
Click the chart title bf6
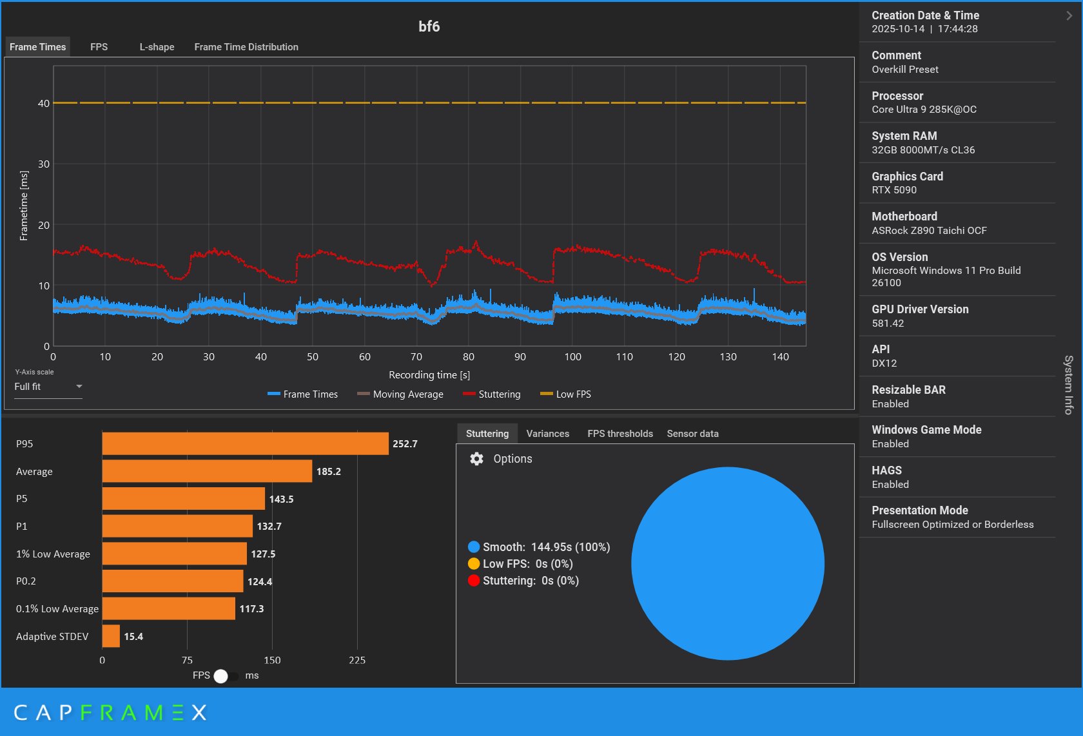pyautogui.click(x=429, y=26)
